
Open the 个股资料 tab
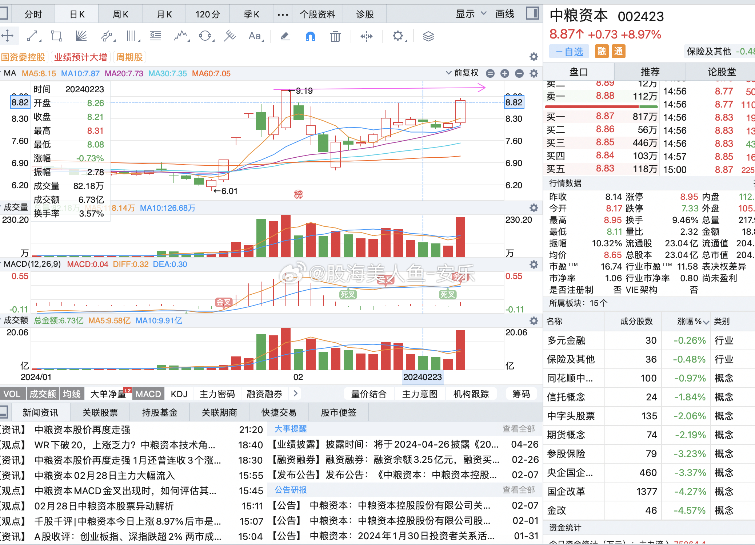[x=317, y=14]
